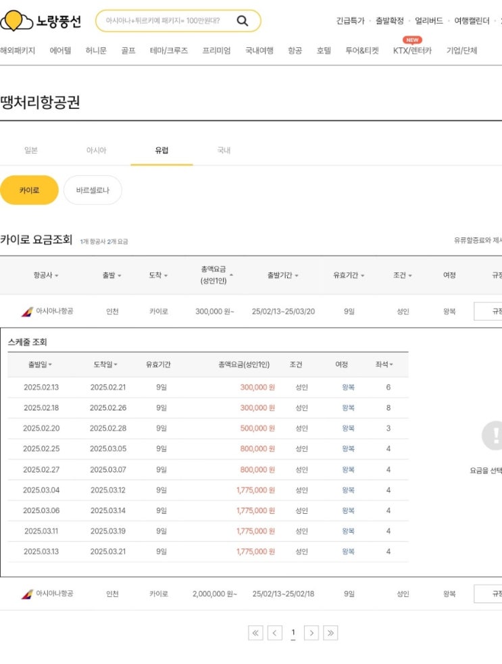The height and width of the screenshot is (664, 502).
Task: Click the Asiana logo in the 2,000,000원 row
Action: [27, 594]
